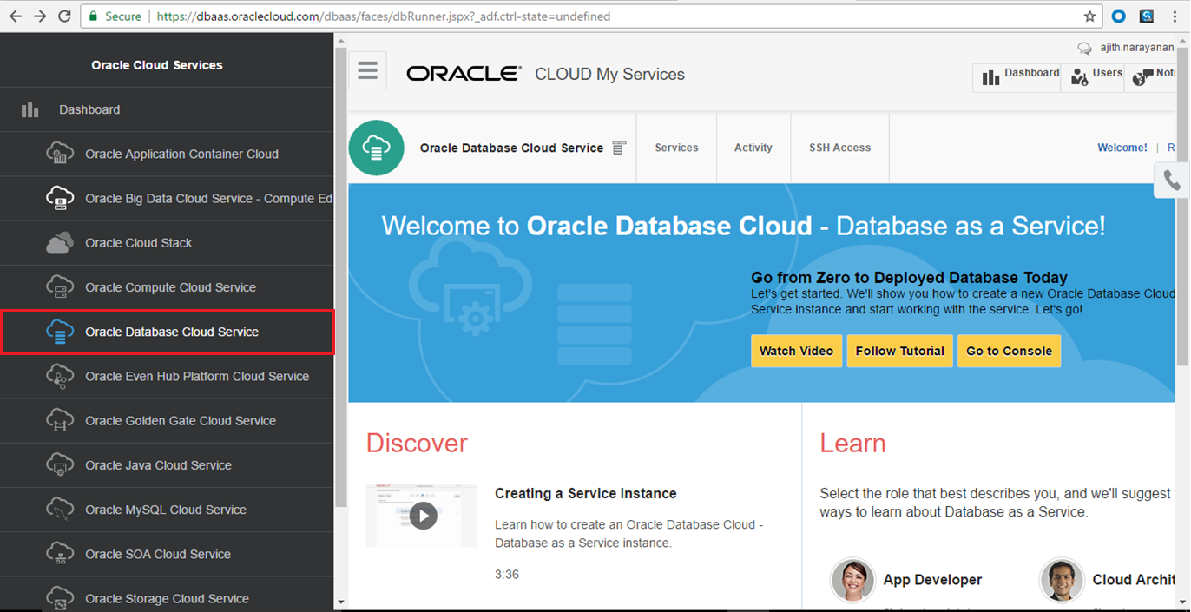
Task: Select Dashboard in the sidebar
Action: point(167,109)
